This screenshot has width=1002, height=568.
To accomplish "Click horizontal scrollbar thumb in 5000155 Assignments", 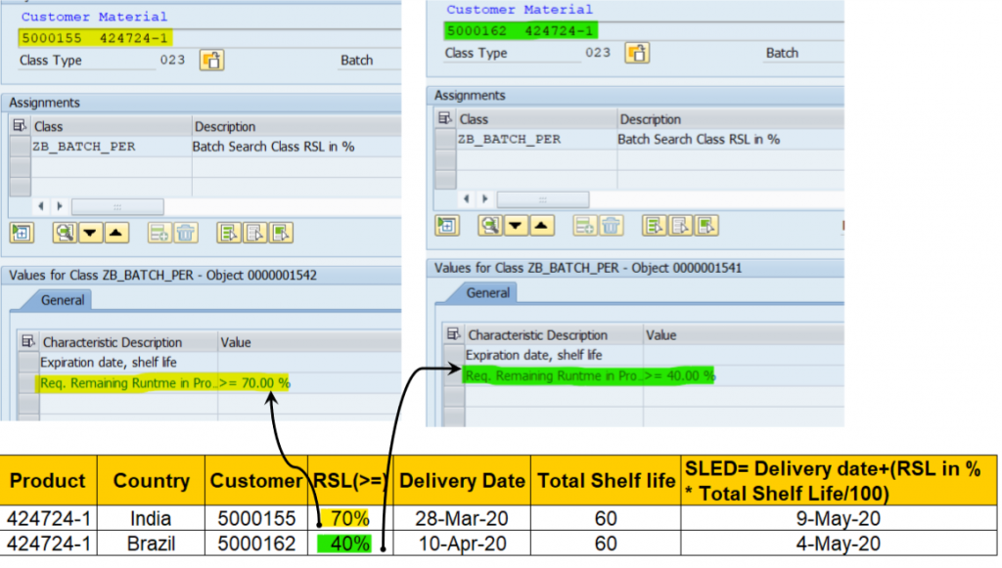I will pos(117,207).
